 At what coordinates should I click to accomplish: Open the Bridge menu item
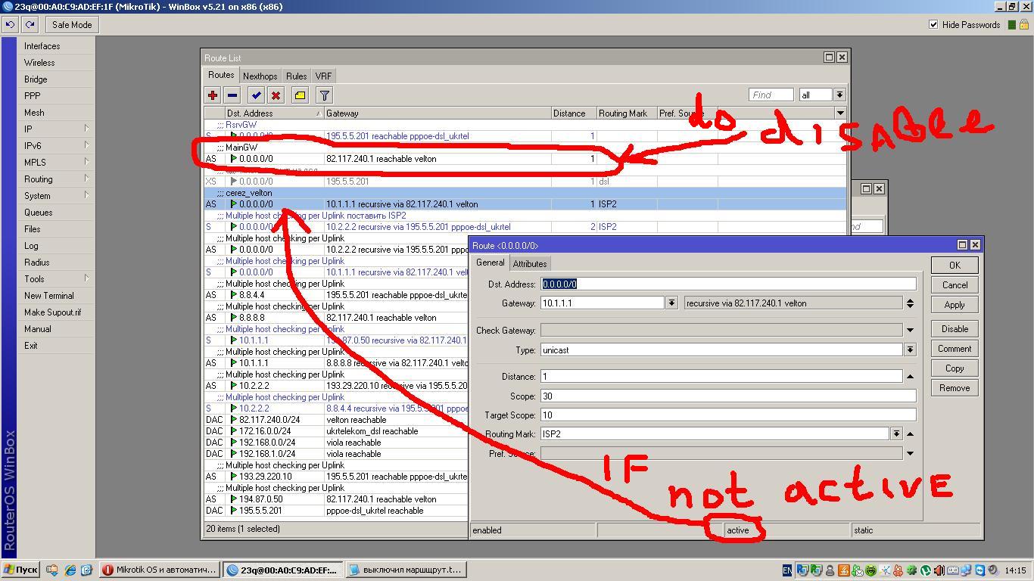pos(57,79)
